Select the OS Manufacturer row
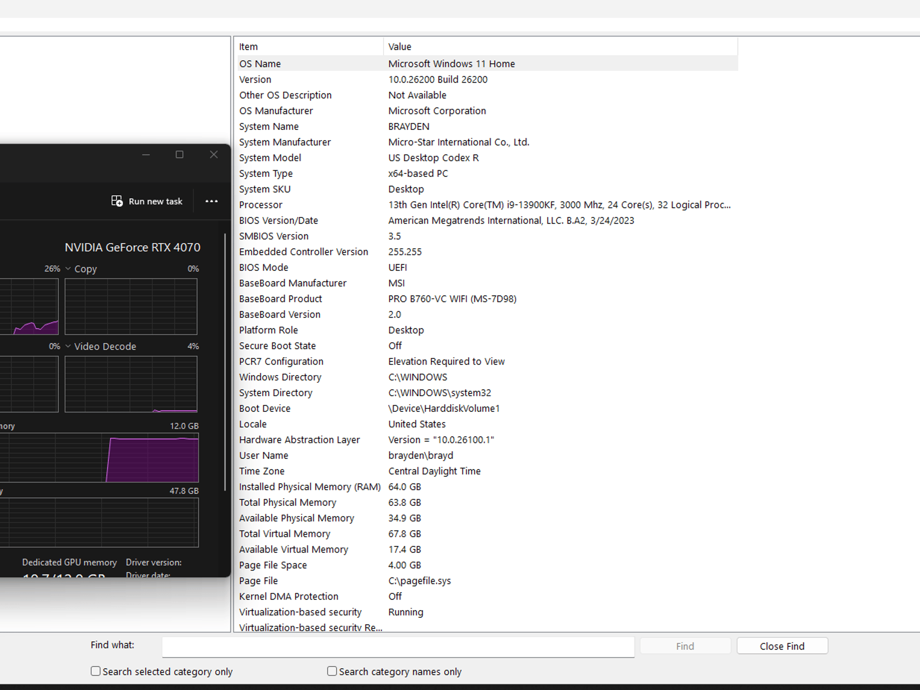The width and height of the screenshot is (920, 690). 487,111
